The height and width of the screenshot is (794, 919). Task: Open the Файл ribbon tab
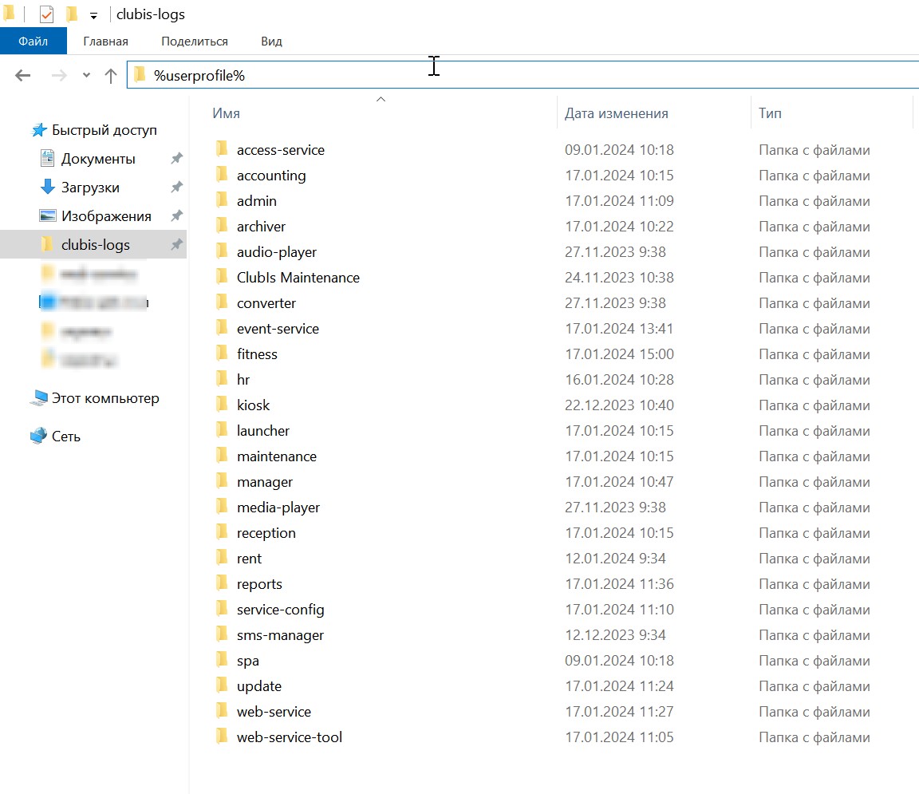pyautogui.click(x=34, y=41)
